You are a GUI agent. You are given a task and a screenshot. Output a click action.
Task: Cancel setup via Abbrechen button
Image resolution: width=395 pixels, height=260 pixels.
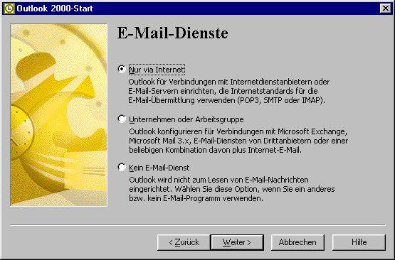tap(297, 242)
